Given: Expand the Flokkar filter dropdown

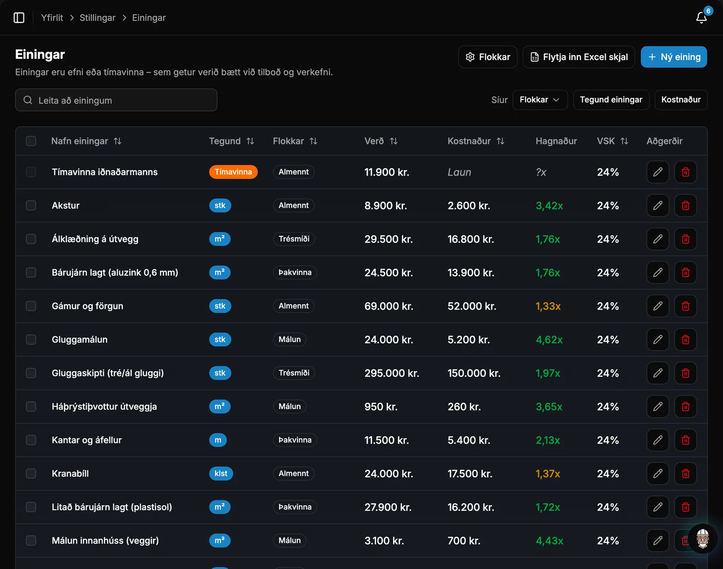Looking at the screenshot, I should 540,100.
